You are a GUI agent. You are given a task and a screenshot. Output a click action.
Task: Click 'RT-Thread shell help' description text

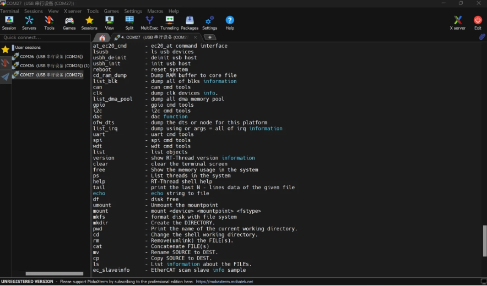181,182
